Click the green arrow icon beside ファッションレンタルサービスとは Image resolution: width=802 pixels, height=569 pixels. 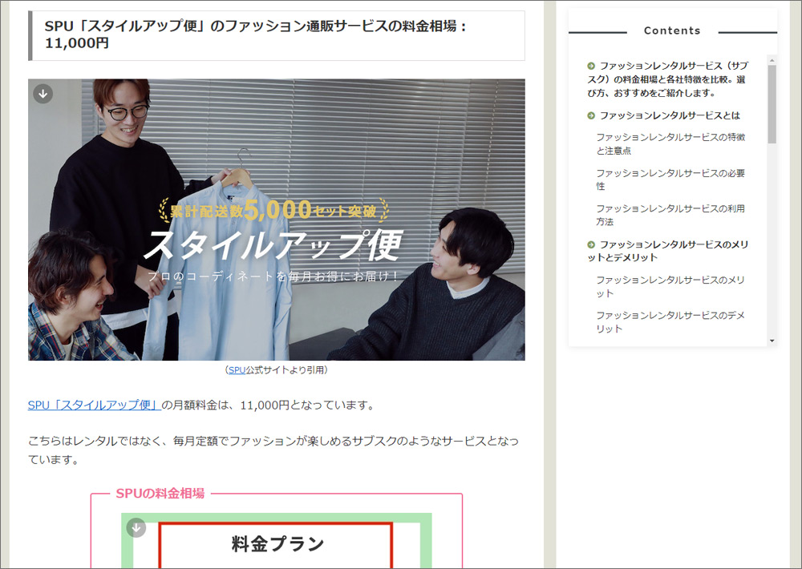tap(591, 115)
